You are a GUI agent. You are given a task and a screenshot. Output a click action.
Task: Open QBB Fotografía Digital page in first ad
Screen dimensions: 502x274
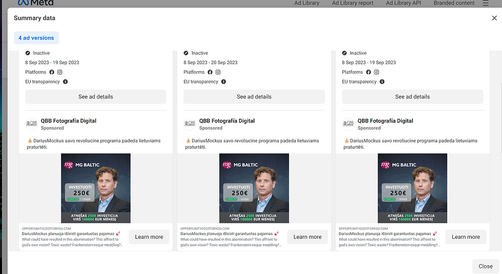69,121
